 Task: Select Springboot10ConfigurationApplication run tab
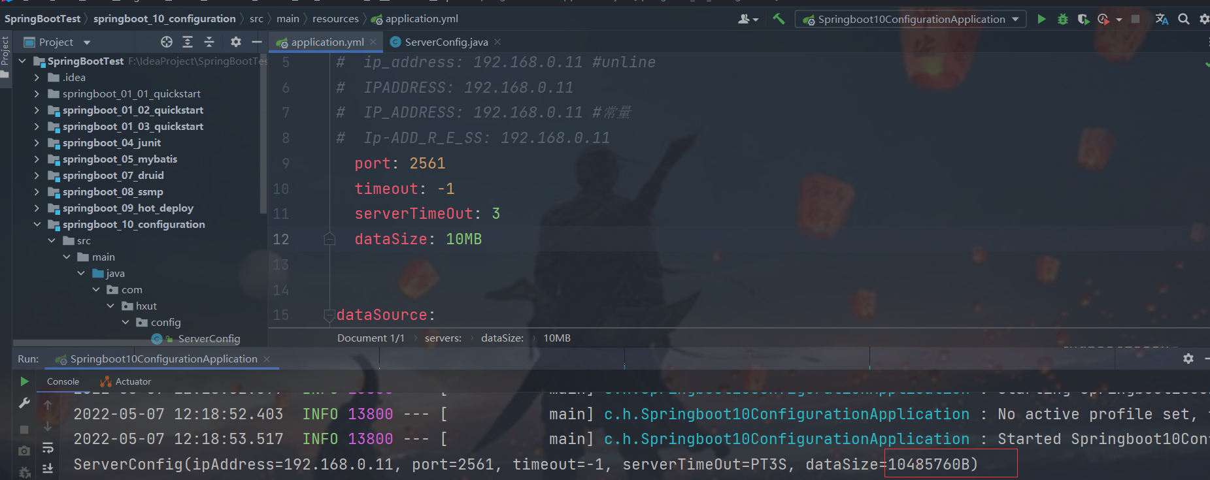tap(163, 359)
